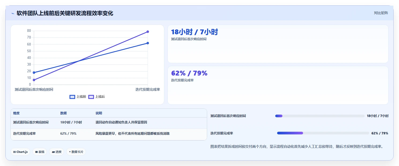The width and height of the screenshot is (399, 166).
Task: Click the 上线前 data point at 18
Action: point(34,73)
